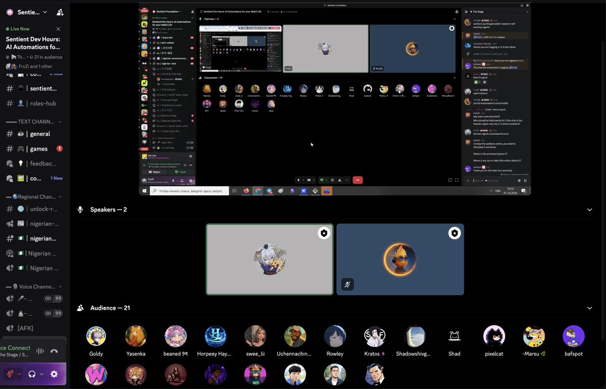Click the shared screen stream preview

[x=335, y=99]
